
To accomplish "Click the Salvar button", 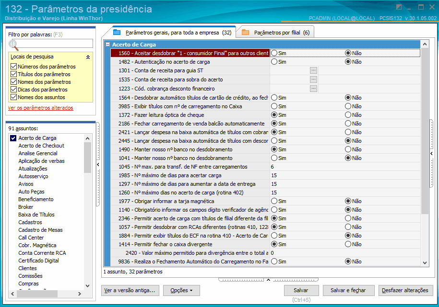I will tap(301, 291).
